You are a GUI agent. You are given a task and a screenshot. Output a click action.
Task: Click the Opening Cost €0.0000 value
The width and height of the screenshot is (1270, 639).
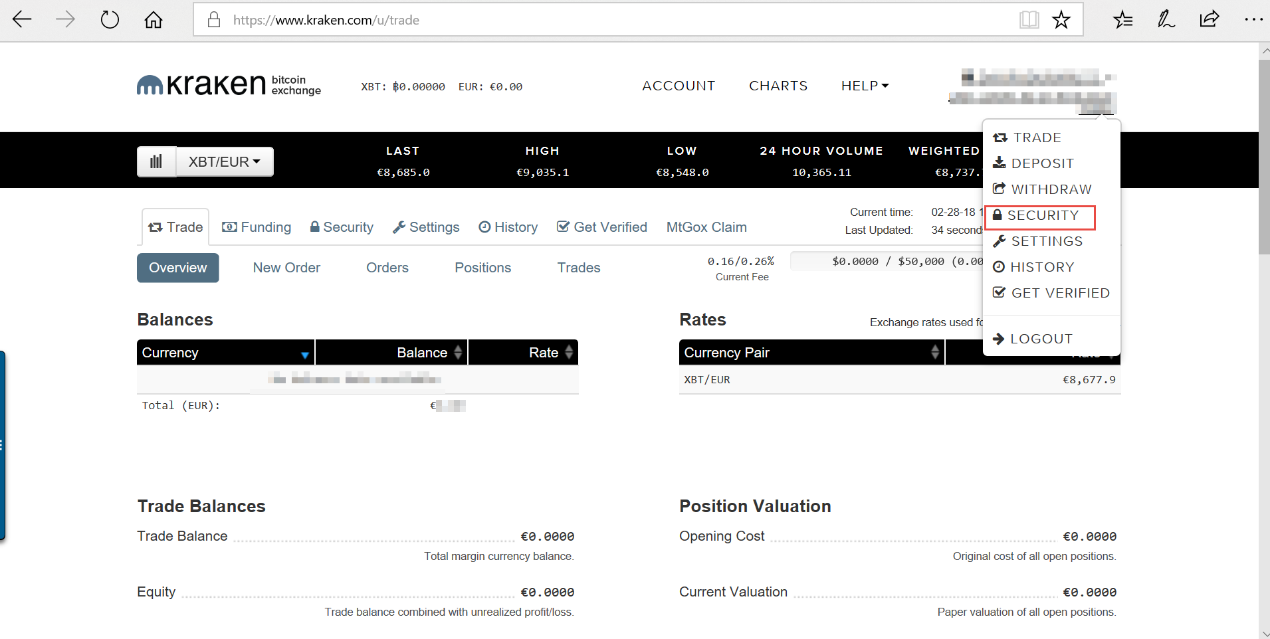point(1090,537)
